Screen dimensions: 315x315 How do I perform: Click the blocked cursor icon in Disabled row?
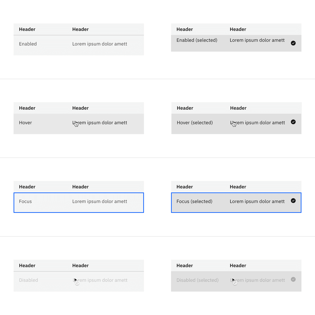pos(77,281)
